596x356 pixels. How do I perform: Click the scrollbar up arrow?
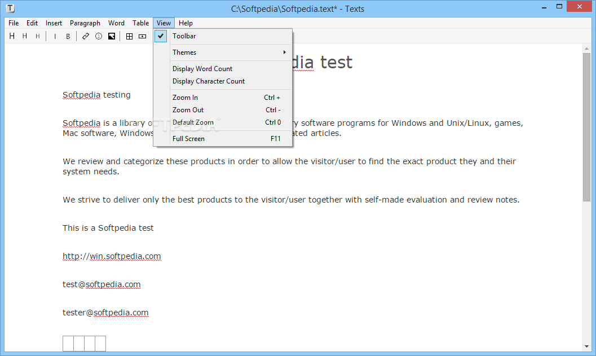[586, 49]
